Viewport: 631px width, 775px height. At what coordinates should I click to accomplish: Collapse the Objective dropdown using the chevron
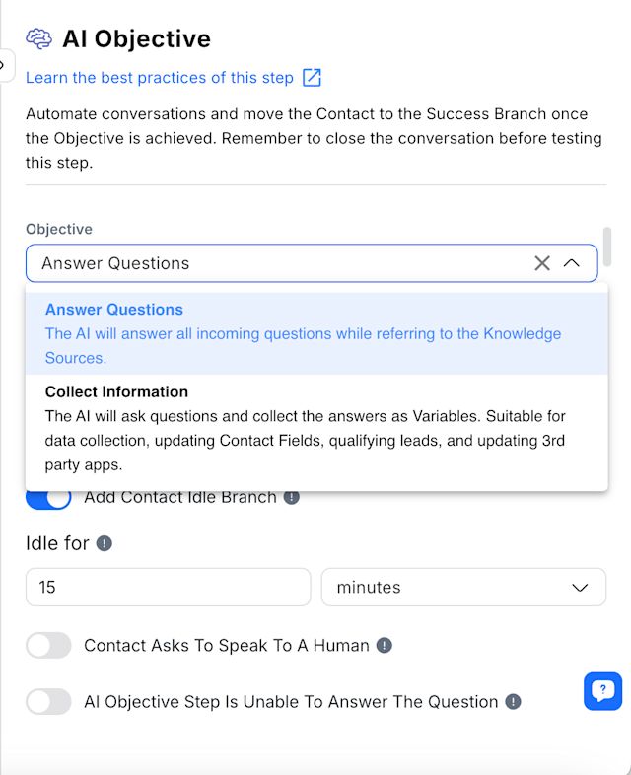coord(571,263)
